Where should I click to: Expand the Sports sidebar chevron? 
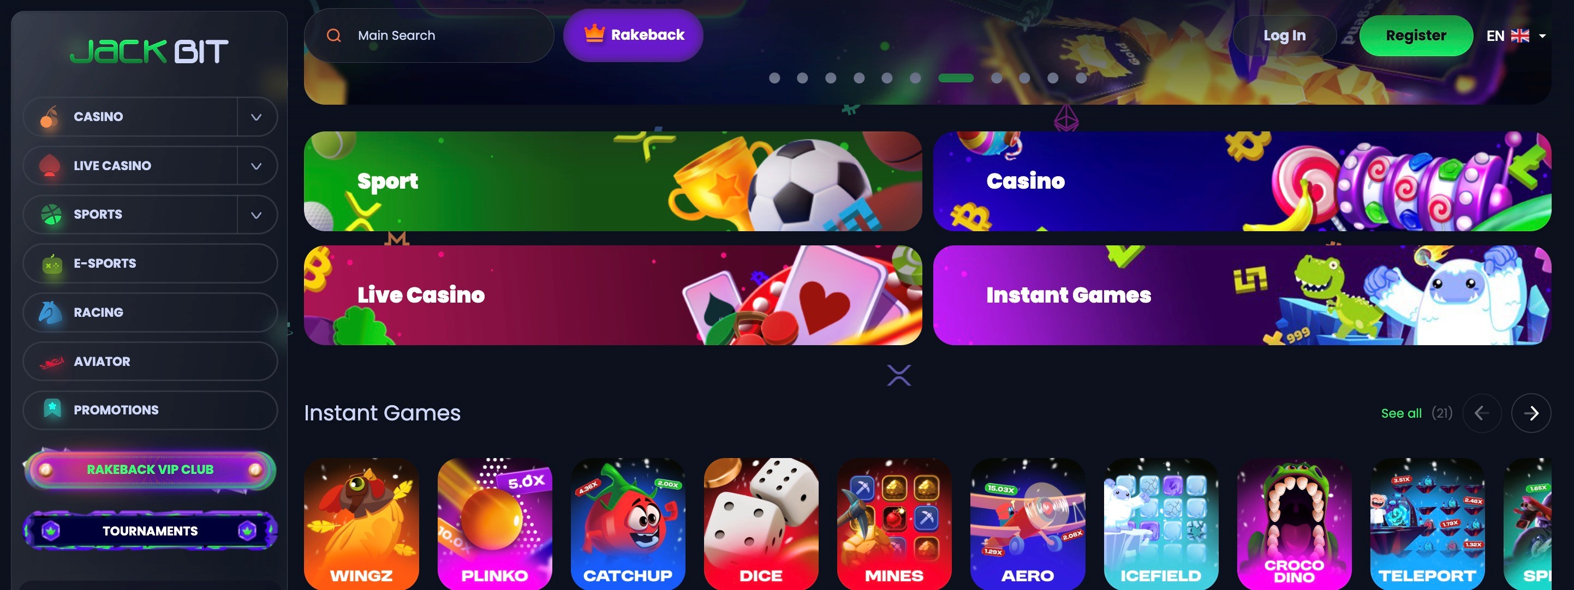tap(257, 215)
